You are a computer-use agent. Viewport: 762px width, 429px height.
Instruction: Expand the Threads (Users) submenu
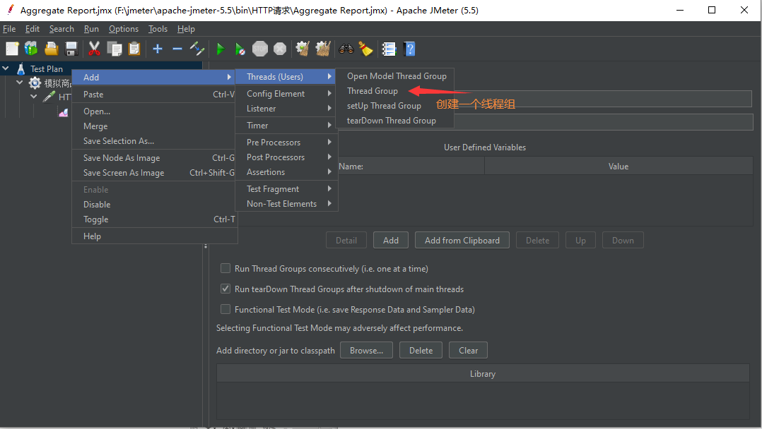click(x=287, y=77)
